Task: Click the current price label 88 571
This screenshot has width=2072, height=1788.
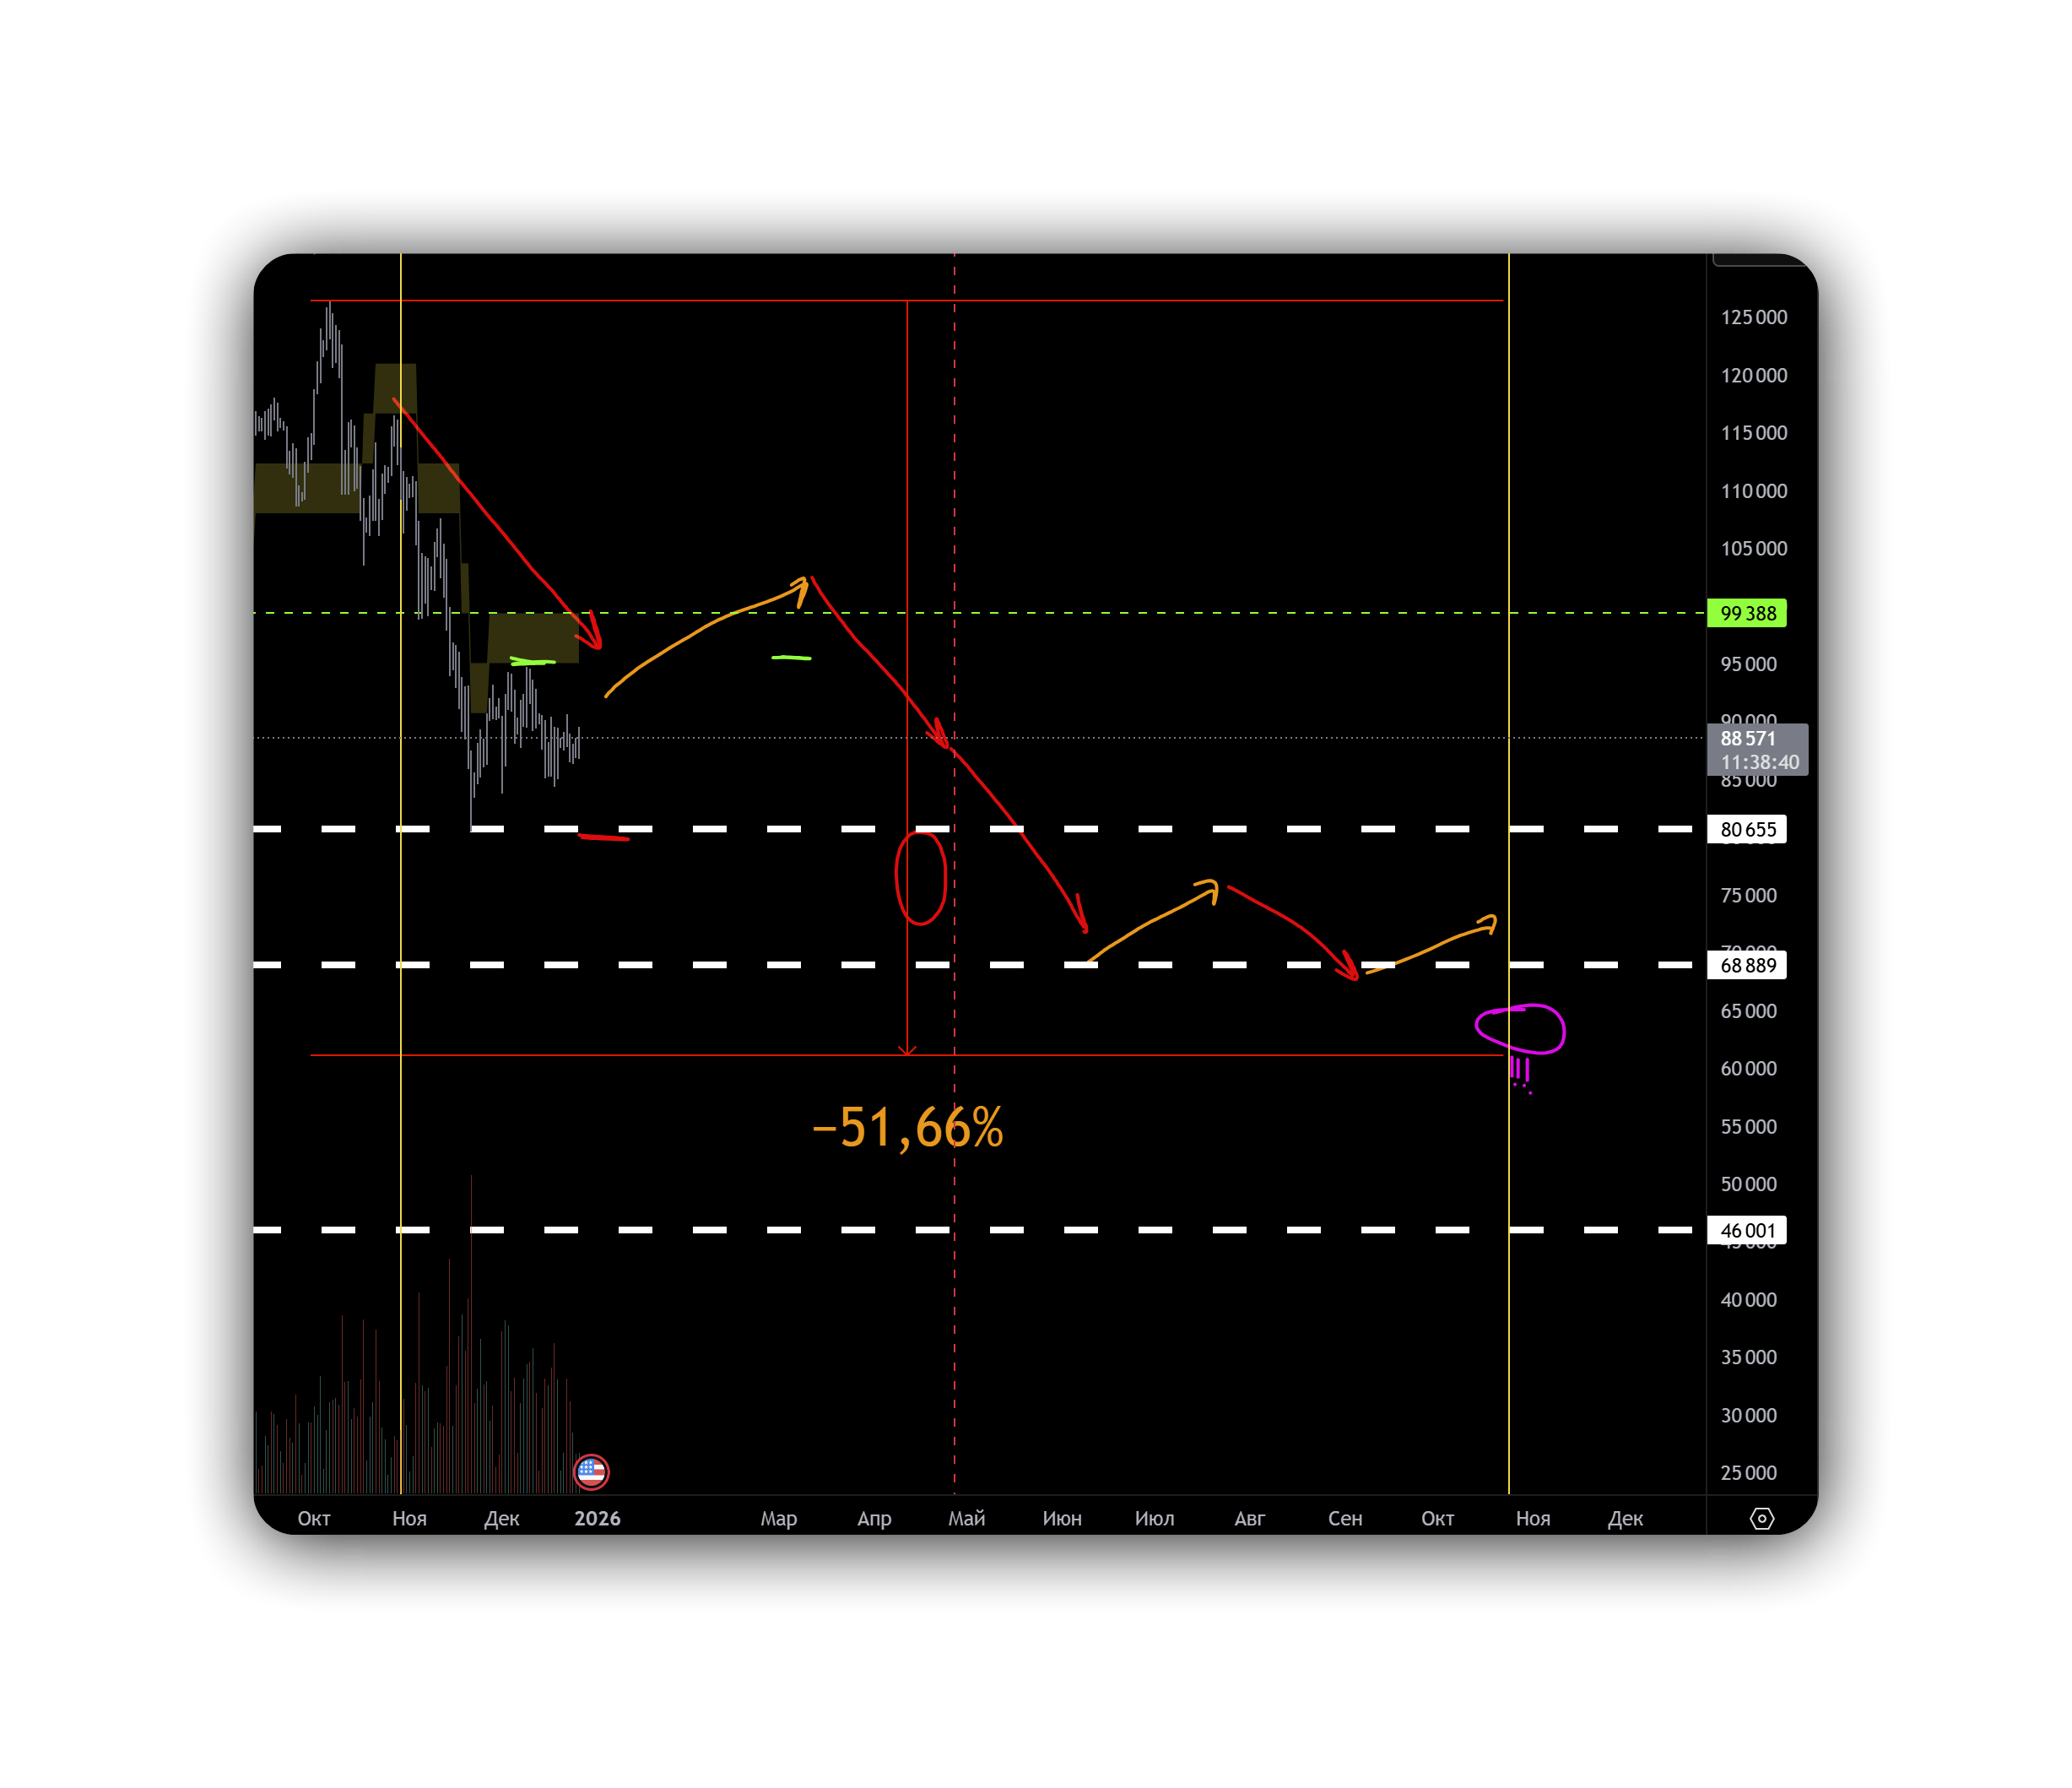Action: 1756,749
